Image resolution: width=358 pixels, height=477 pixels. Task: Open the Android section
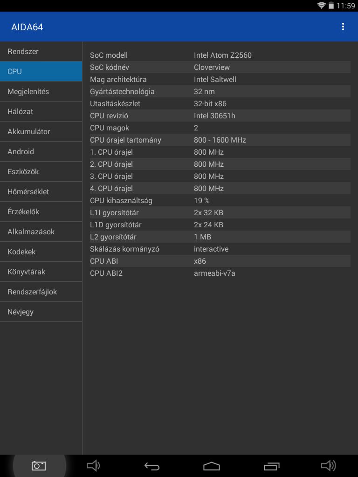click(x=41, y=151)
